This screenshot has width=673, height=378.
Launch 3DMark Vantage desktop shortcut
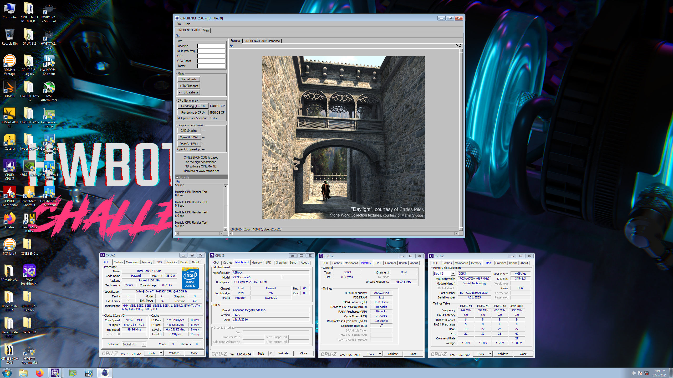click(10, 65)
